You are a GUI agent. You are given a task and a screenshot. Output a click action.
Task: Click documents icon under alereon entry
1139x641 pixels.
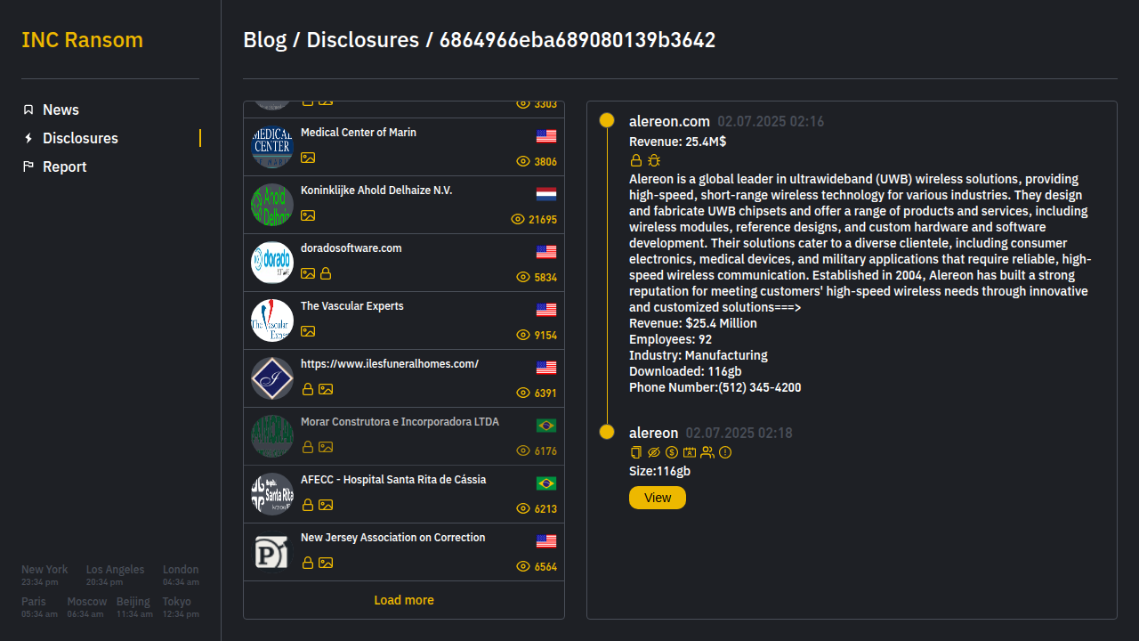(x=636, y=452)
